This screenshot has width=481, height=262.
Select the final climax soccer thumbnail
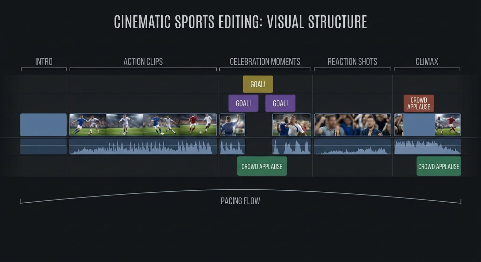point(448,125)
